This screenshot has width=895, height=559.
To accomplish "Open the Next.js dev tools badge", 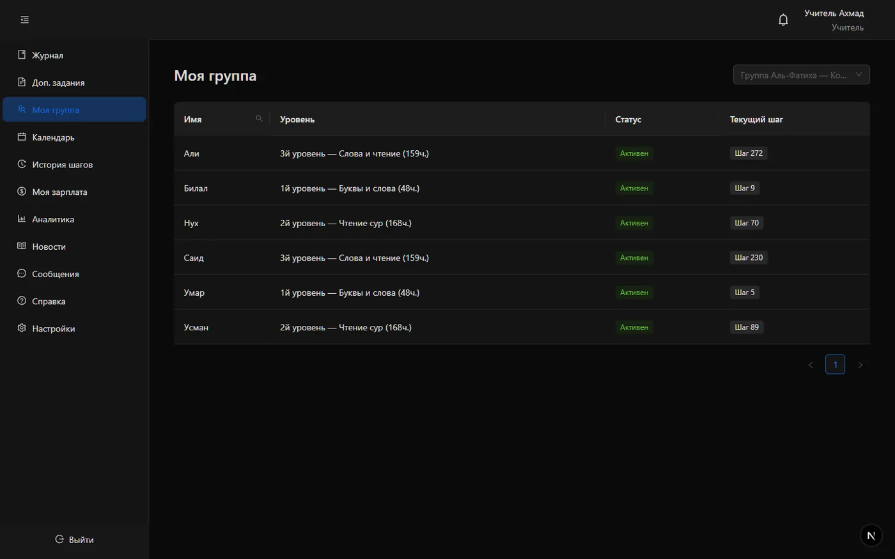I will click(871, 536).
